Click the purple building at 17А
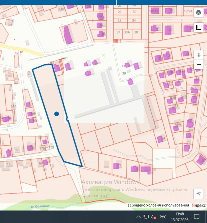207x223 pixels. [30, 148]
